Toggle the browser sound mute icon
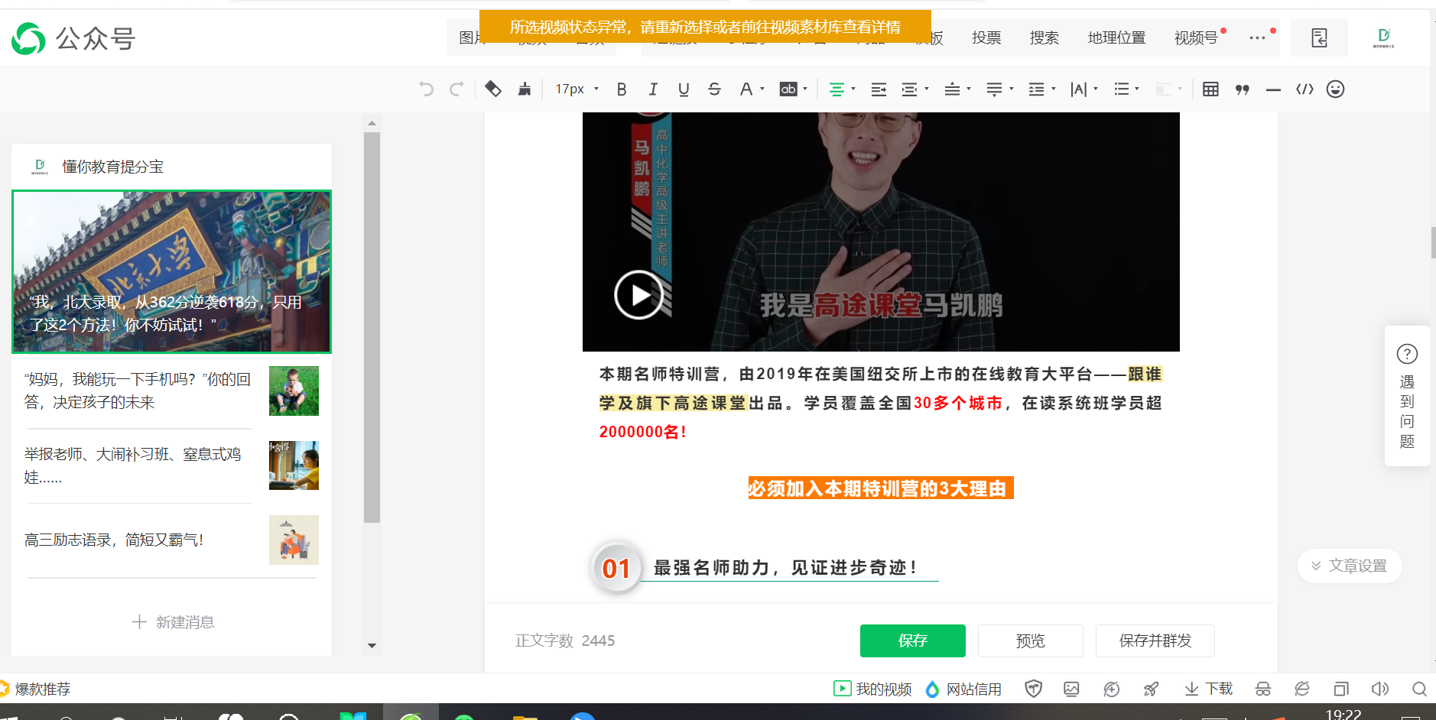This screenshot has width=1436, height=720. (1380, 689)
